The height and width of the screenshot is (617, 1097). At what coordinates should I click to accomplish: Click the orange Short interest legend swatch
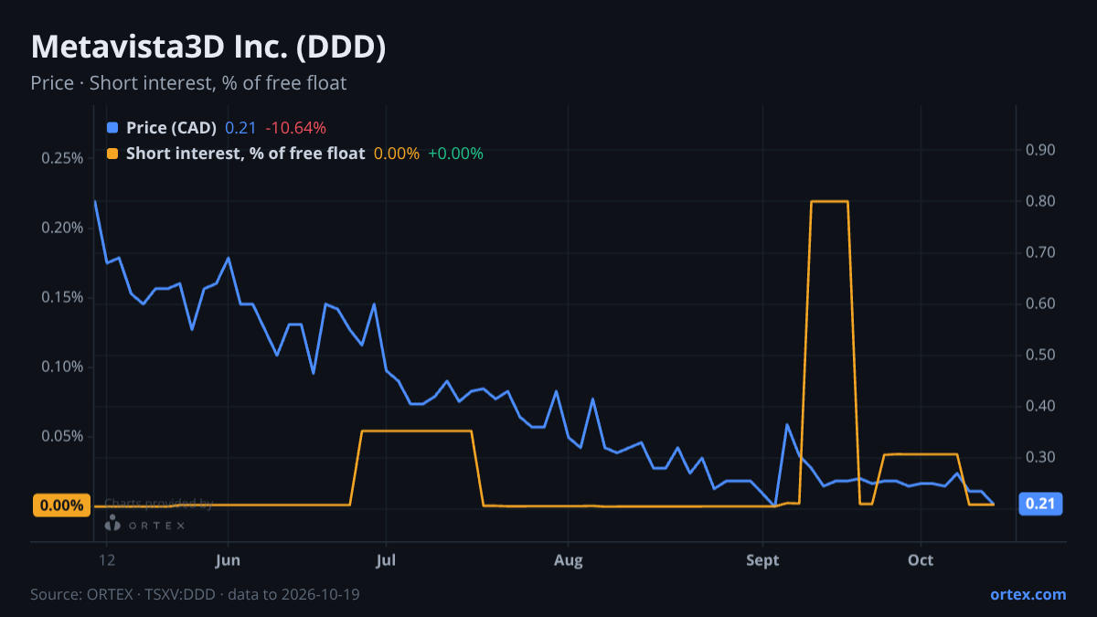(x=112, y=154)
